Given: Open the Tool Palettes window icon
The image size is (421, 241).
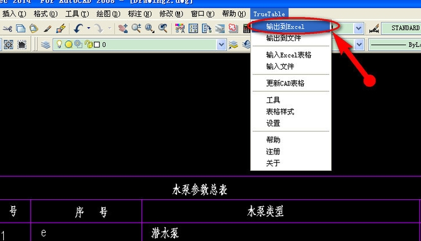Looking at the screenshot, I should coord(207,28).
